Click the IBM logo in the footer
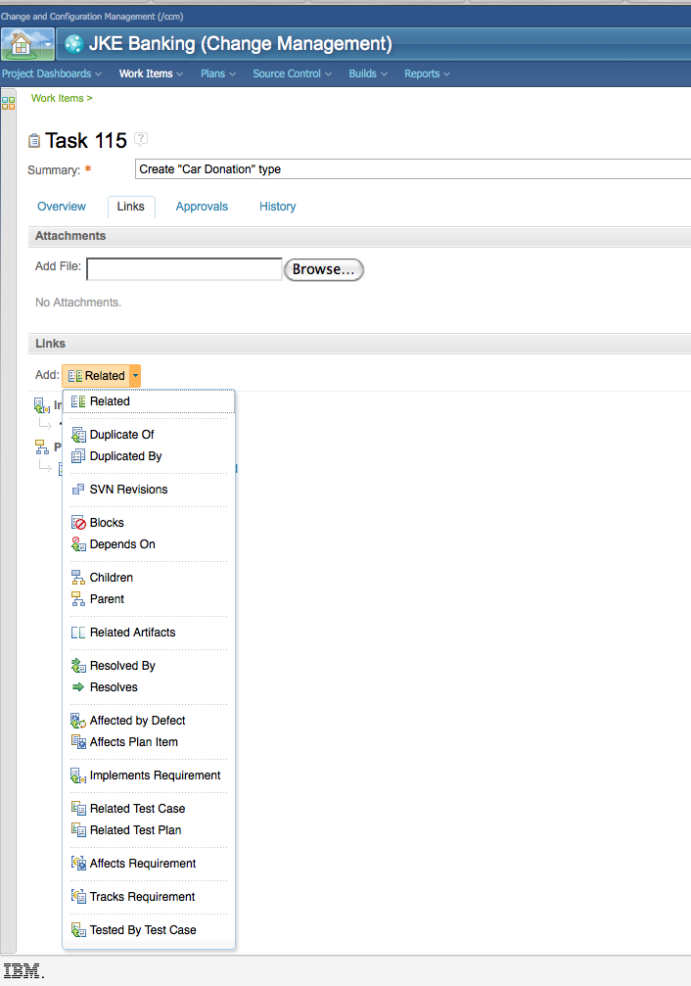The height and width of the screenshot is (986, 691). (23, 971)
